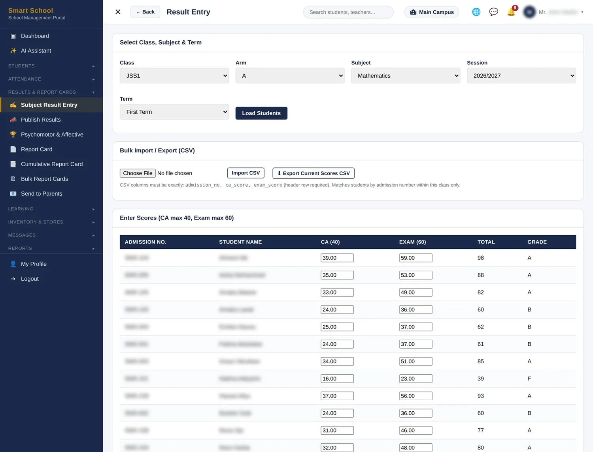Screen dimensions: 593x452
Task: Click the user avatar in header
Action: 529,12
